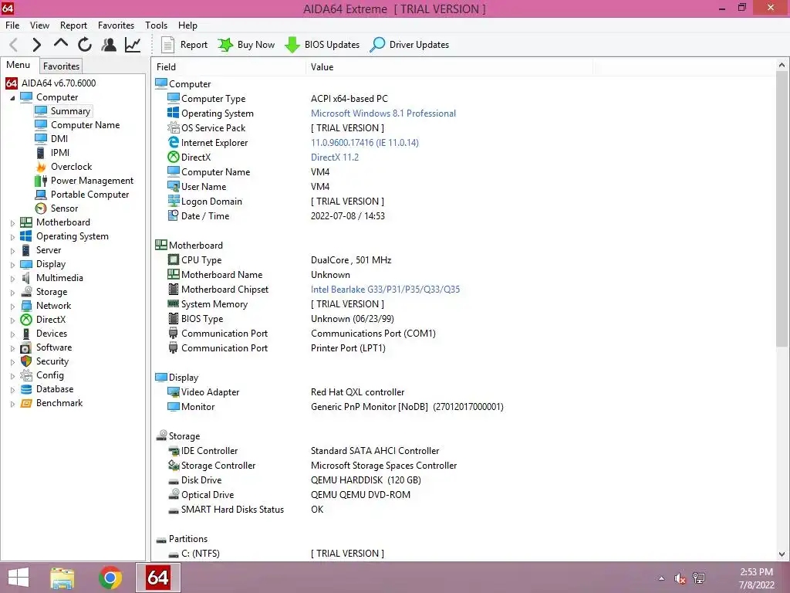
Task: Expand the Motherboard tree node
Action: click(x=12, y=223)
